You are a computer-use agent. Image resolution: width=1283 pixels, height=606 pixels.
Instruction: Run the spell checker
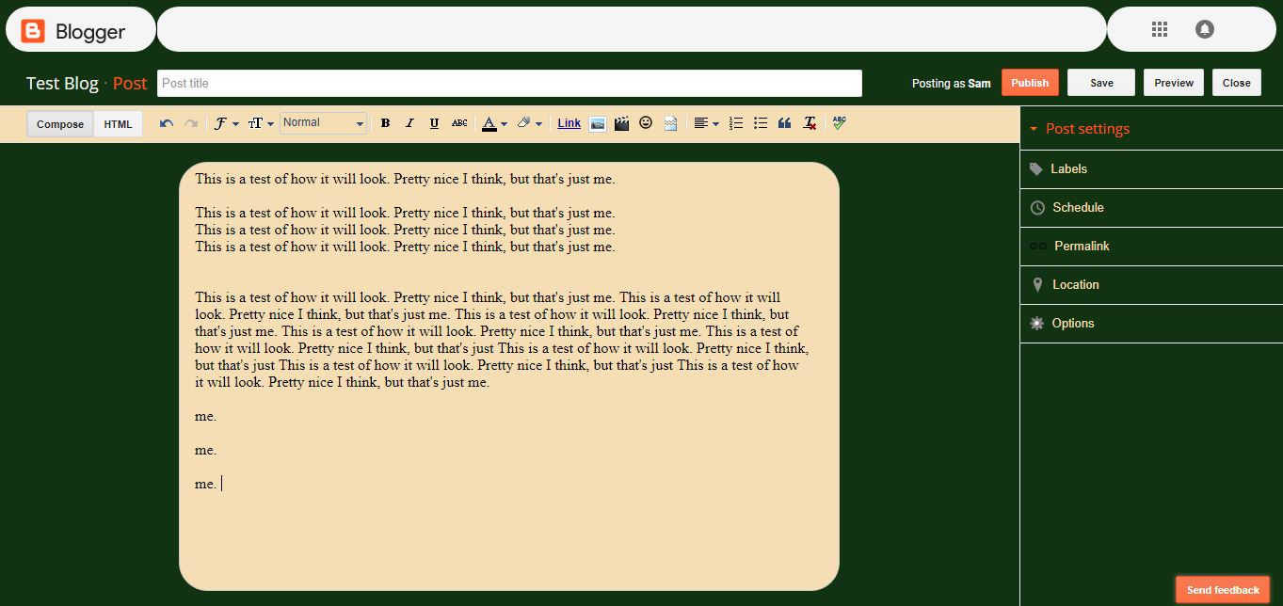tap(839, 123)
